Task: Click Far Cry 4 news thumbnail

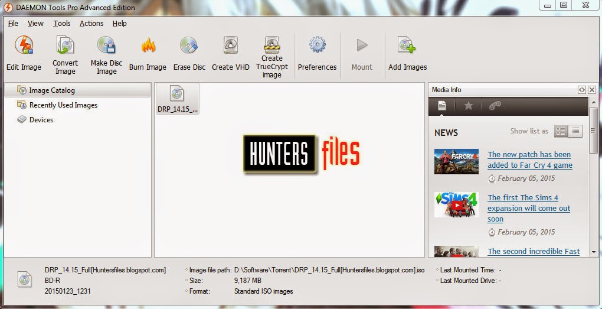Action: 456,161
